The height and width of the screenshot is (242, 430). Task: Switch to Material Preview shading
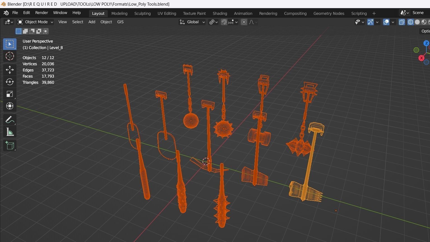pyautogui.click(x=424, y=22)
